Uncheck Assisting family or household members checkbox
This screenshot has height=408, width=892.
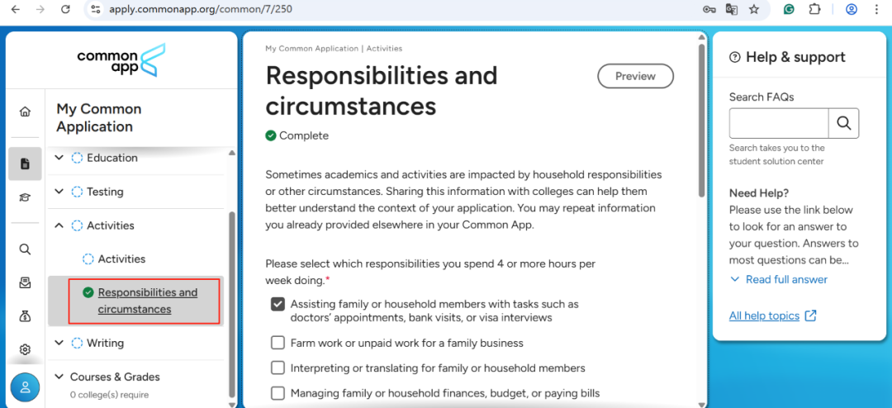(x=278, y=305)
